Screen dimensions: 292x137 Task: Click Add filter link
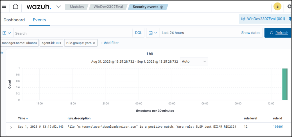point(110,43)
